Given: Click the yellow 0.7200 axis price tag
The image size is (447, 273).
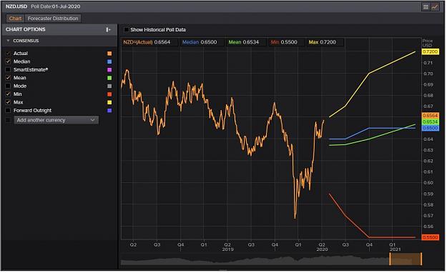Looking at the screenshot, I should click(430, 51).
